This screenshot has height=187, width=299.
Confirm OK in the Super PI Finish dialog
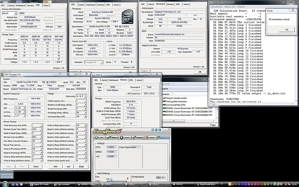(x=287, y=30)
